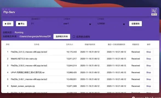
Task: Click file size 13,911,017
Action: (x=71, y=59)
